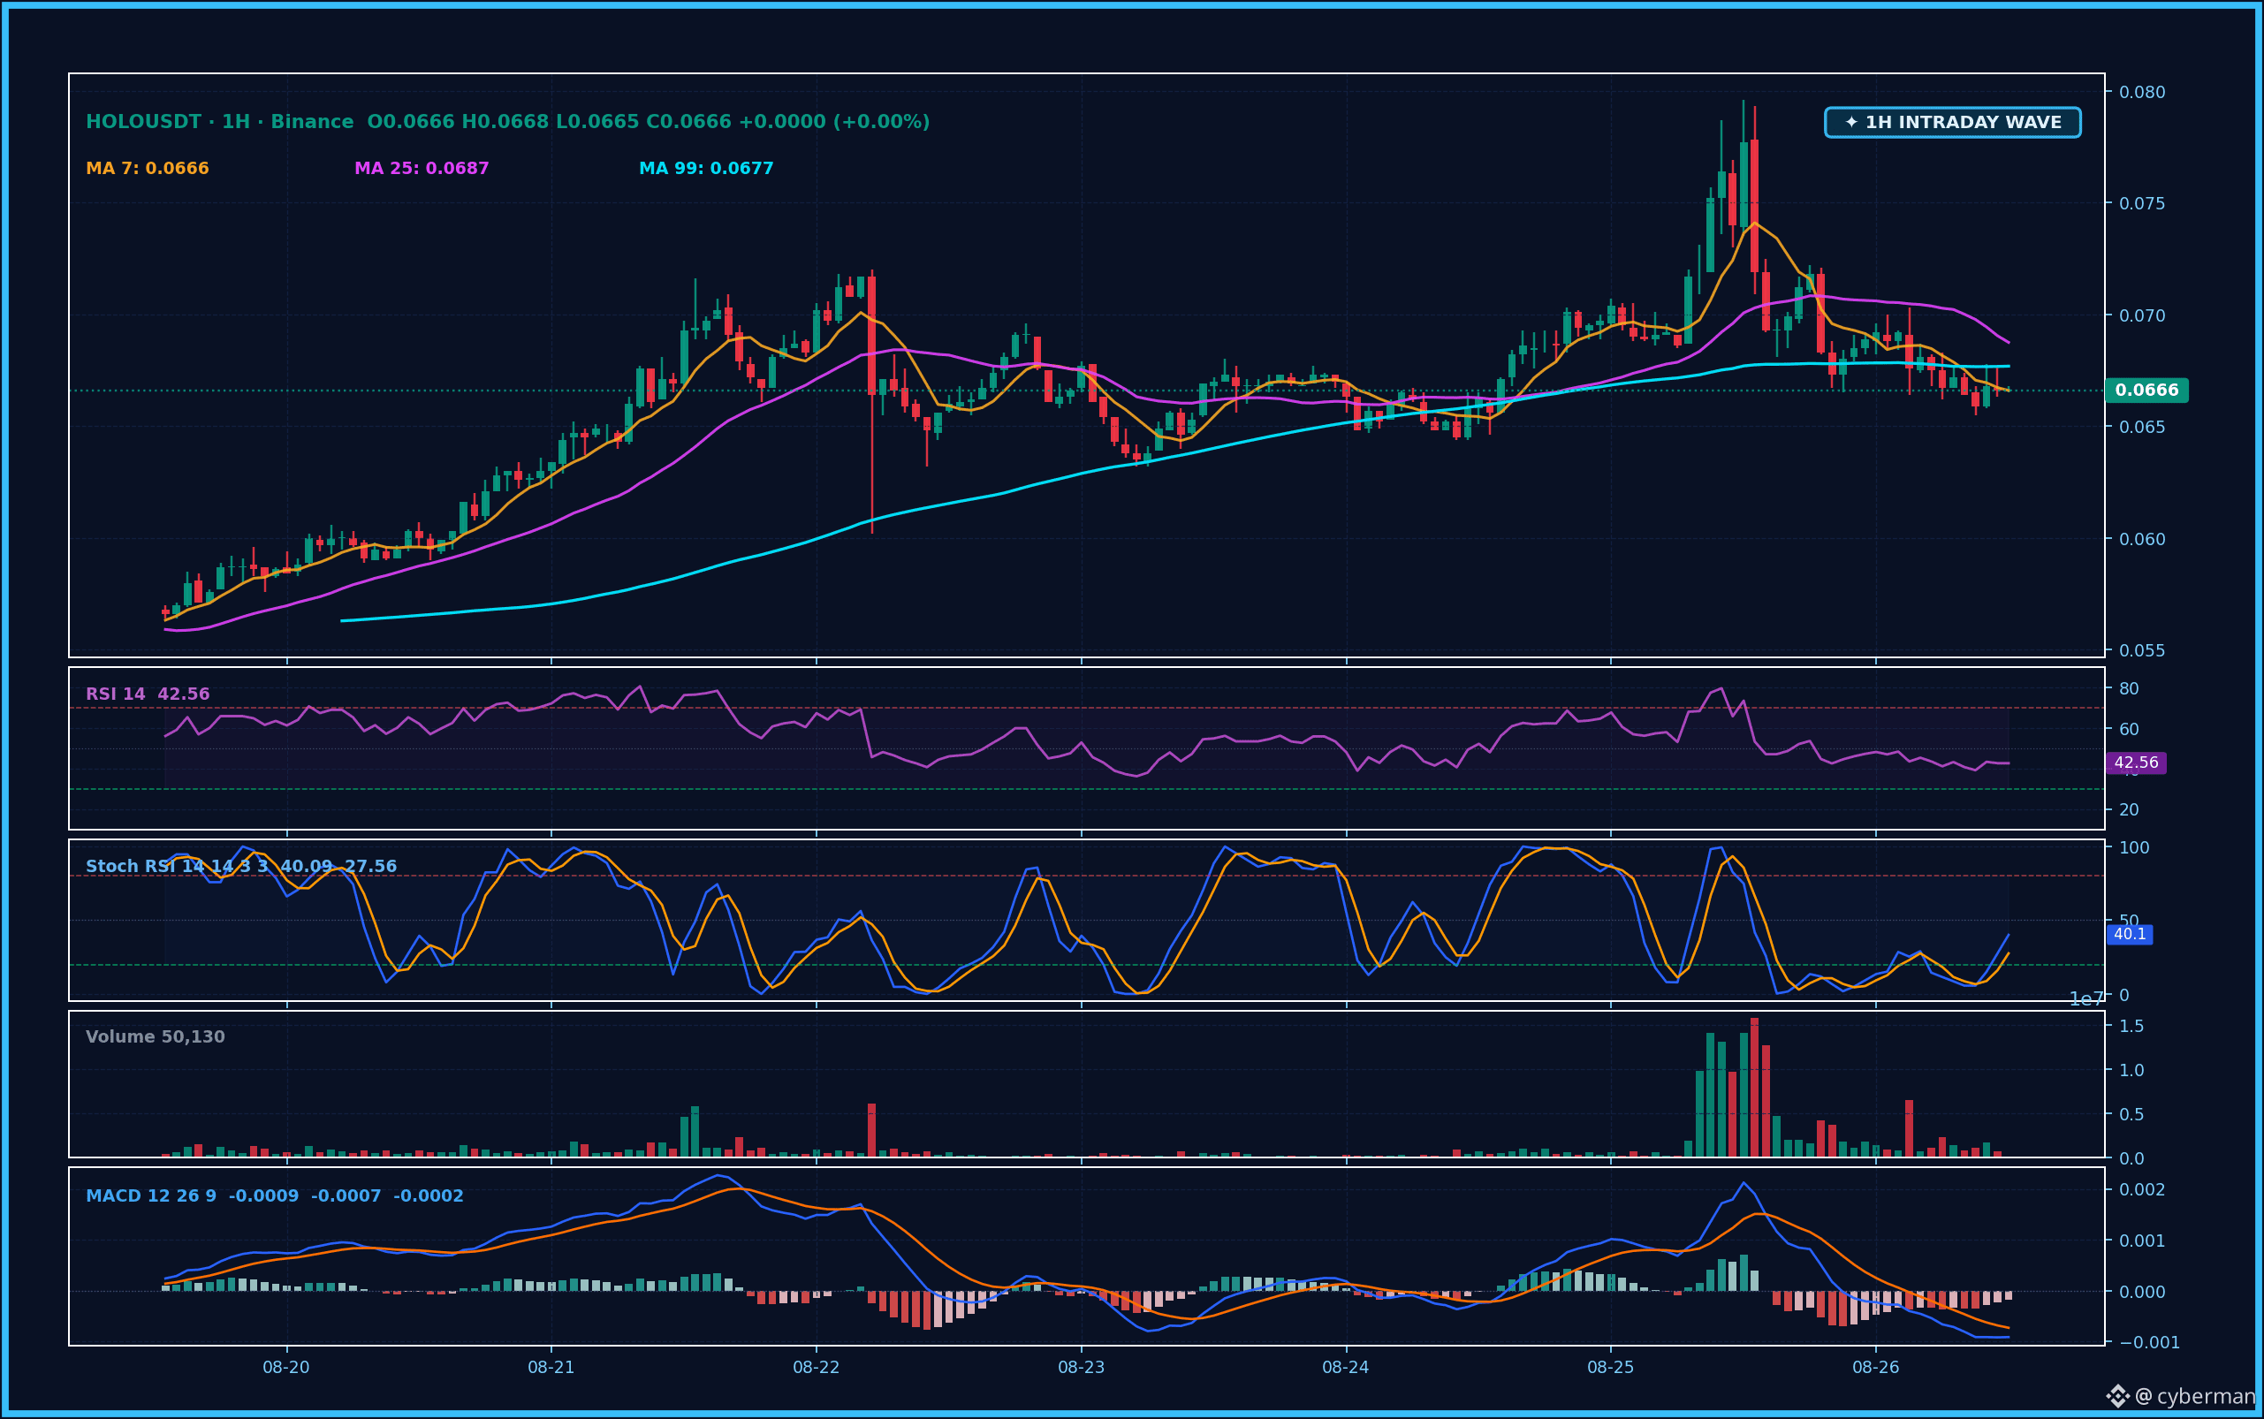Click the 0.002 tick on the MACD axis

(2143, 1190)
